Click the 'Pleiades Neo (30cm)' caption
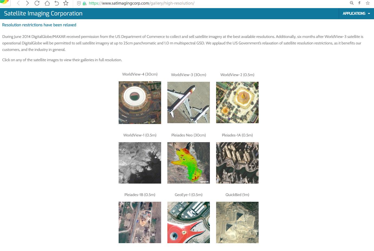The height and width of the screenshot is (251, 374). (188, 135)
